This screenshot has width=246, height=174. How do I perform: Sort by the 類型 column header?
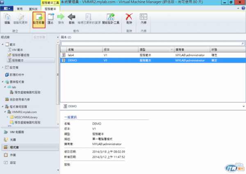[x=154, y=50]
